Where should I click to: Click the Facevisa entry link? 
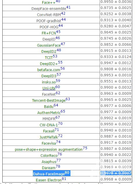click(x=49, y=143)
